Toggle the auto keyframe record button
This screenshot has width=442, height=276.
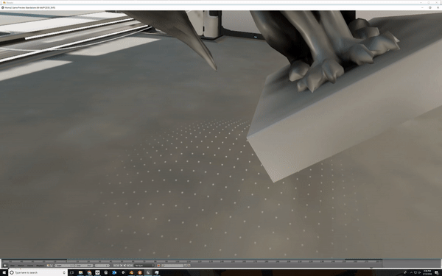pos(158,265)
